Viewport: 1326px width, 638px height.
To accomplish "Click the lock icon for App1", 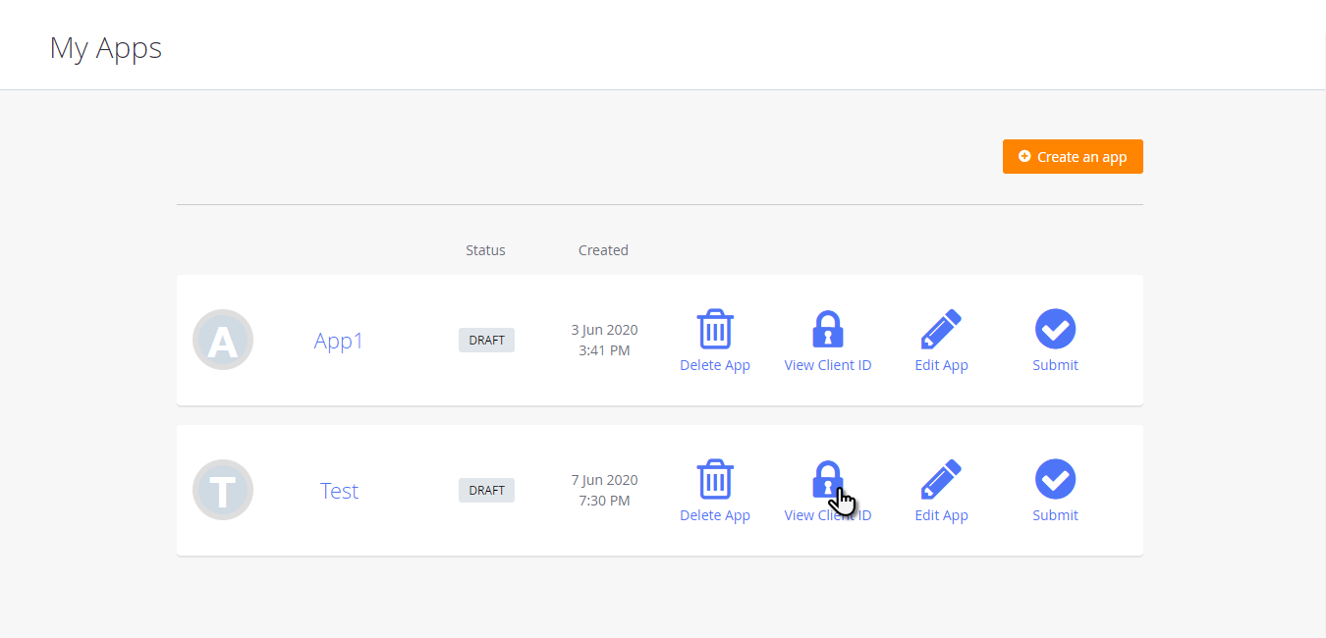I will pos(828,329).
